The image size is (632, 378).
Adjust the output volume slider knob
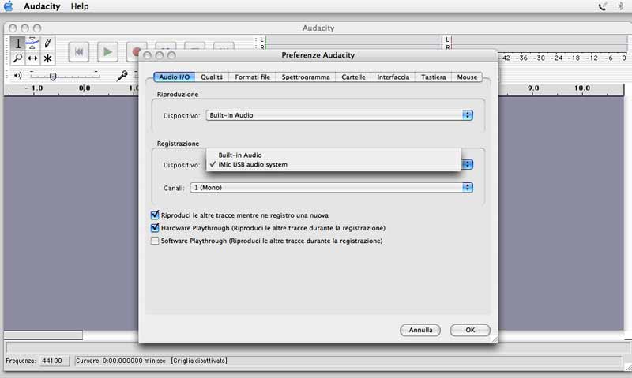pyautogui.click(x=53, y=76)
